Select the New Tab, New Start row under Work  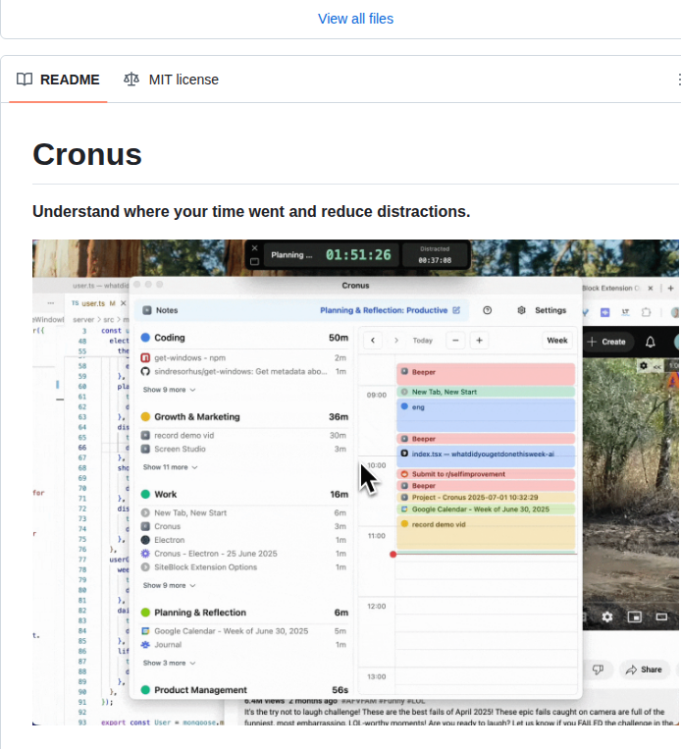[x=243, y=512]
